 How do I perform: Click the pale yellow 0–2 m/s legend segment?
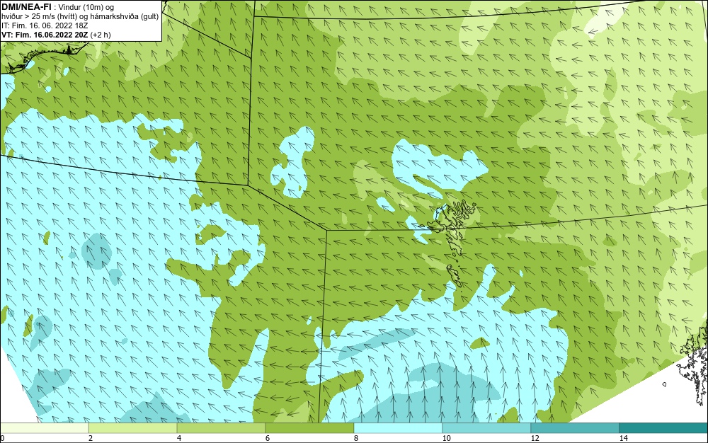coord(44,428)
